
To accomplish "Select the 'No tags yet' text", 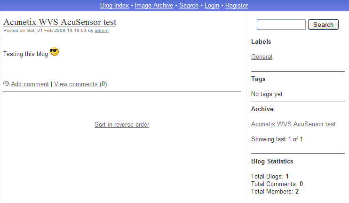I will click(267, 94).
